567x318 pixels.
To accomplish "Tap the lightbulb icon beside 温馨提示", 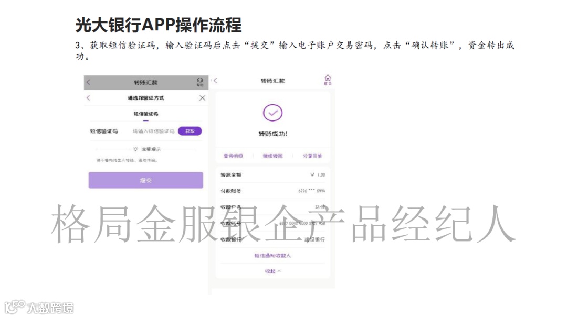I will pos(135,149).
